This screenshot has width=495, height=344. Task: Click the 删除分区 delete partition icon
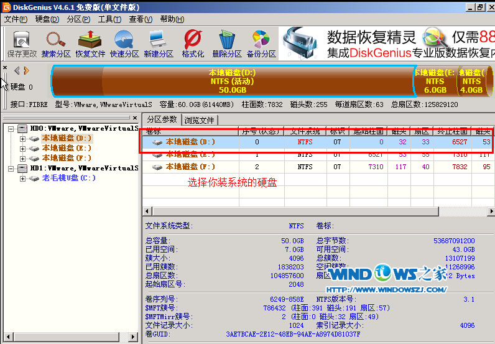226,44
